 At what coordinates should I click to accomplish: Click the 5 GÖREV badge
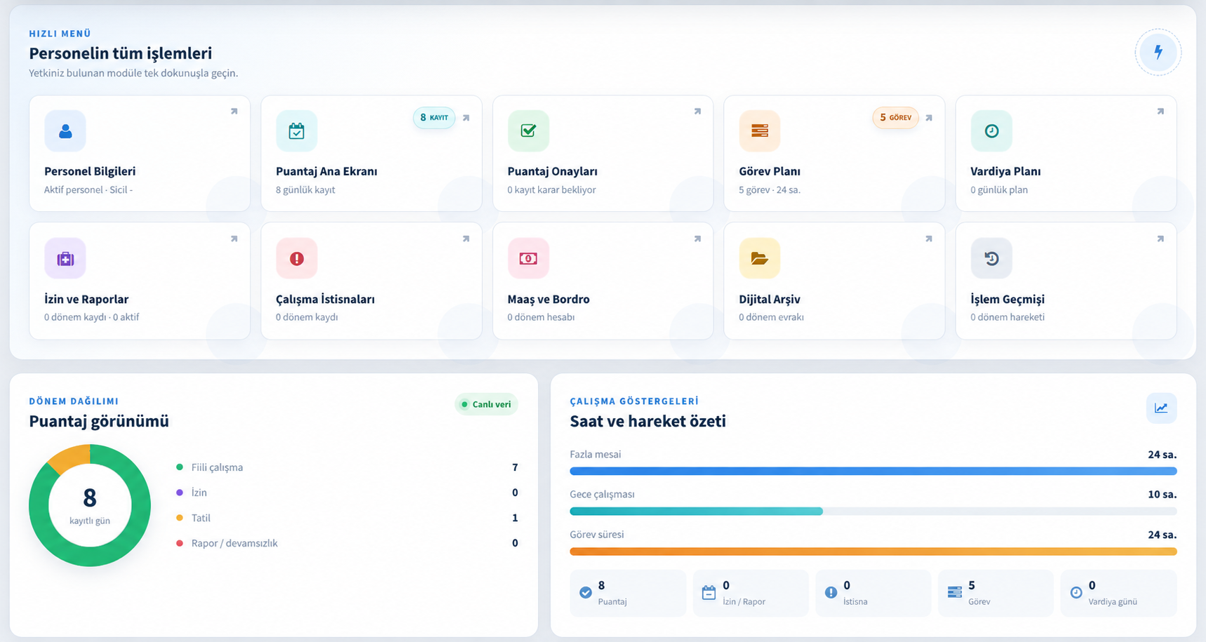[x=896, y=117]
